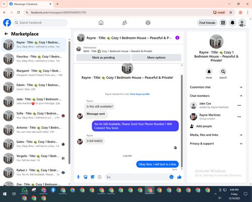Open the Gates conversation

[34, 144]
